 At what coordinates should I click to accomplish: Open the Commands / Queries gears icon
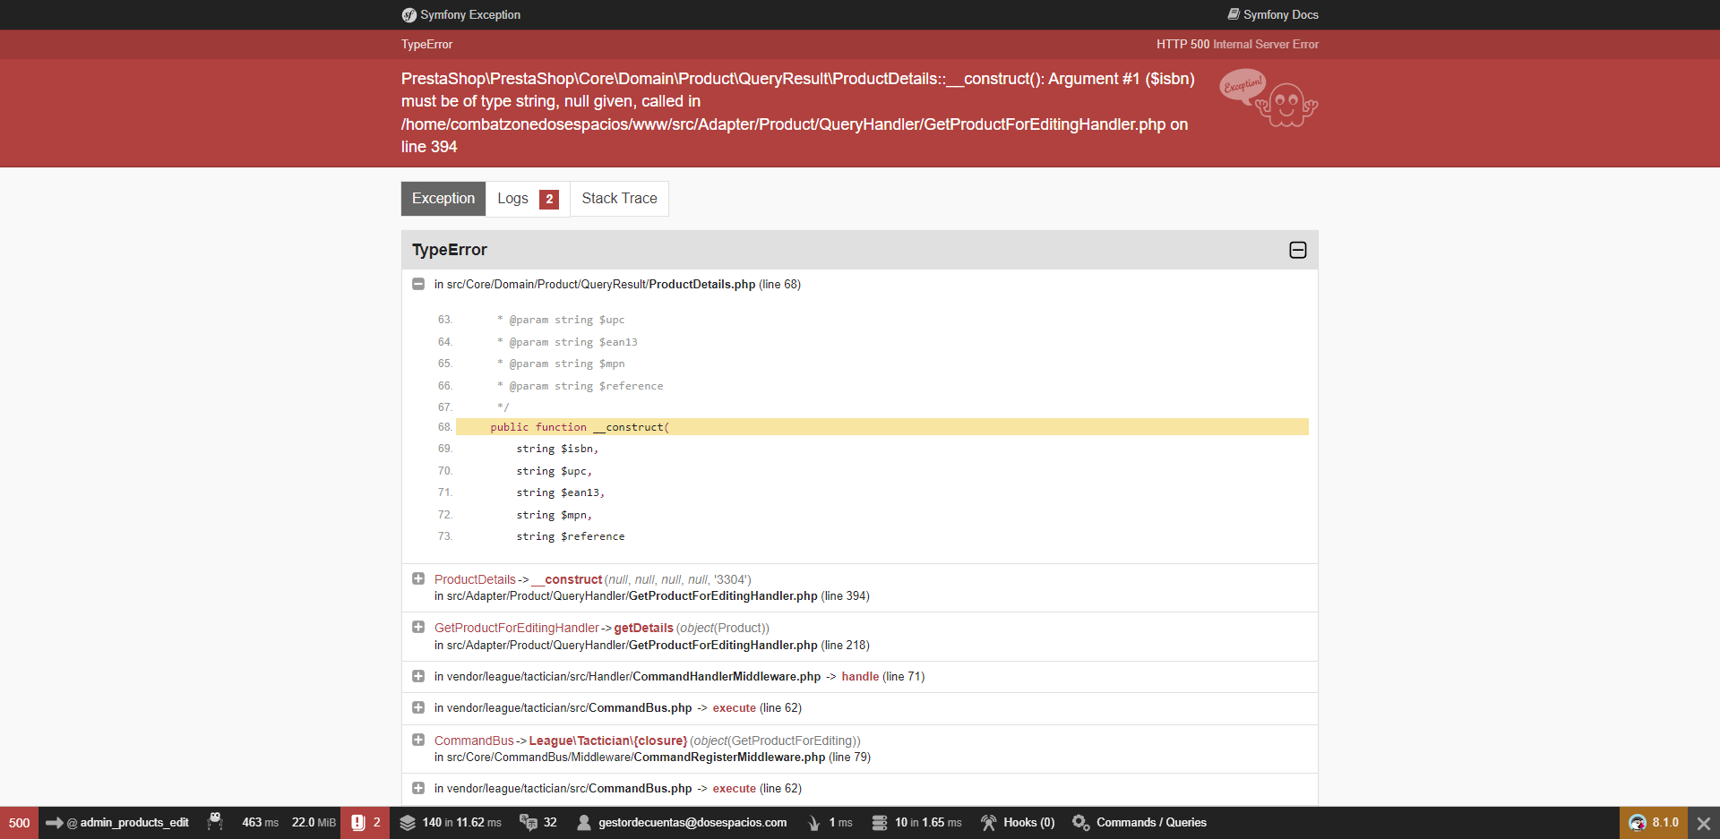(1081, 823)
